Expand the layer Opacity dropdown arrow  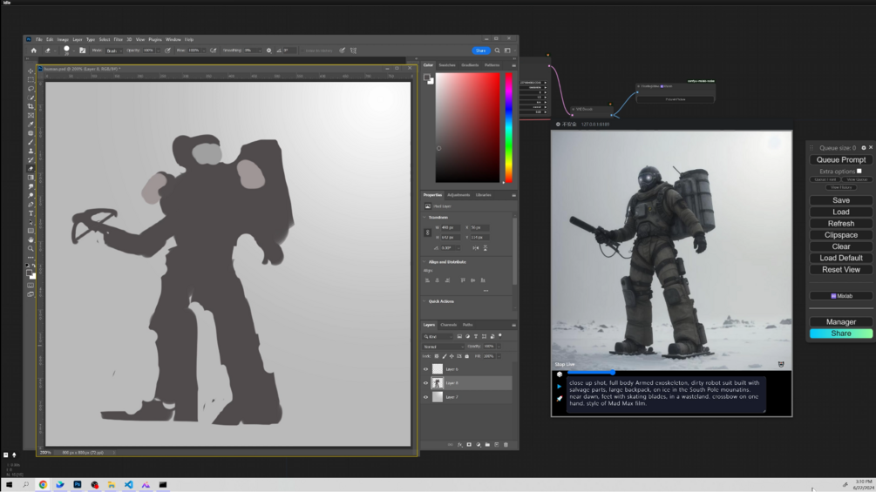point(498,346)
